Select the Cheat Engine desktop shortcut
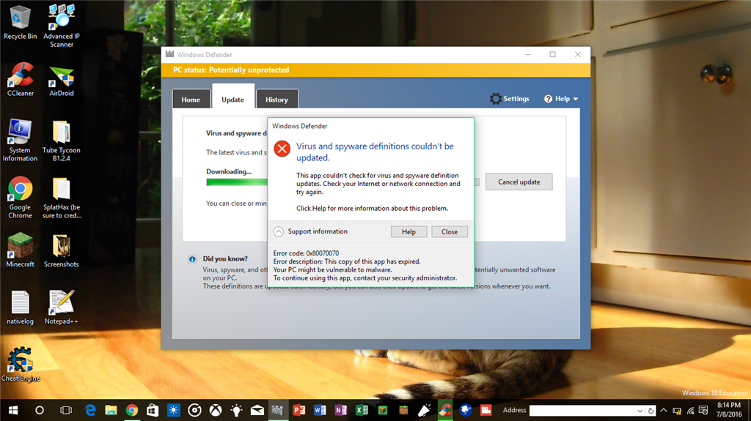This screenshot has height=421, width=751. 20,365
